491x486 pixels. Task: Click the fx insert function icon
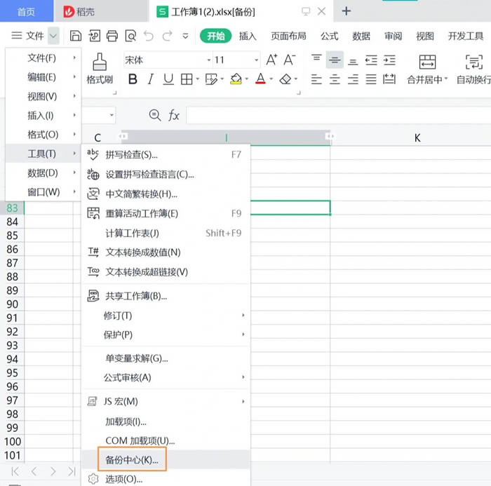(x=174, y=115)
